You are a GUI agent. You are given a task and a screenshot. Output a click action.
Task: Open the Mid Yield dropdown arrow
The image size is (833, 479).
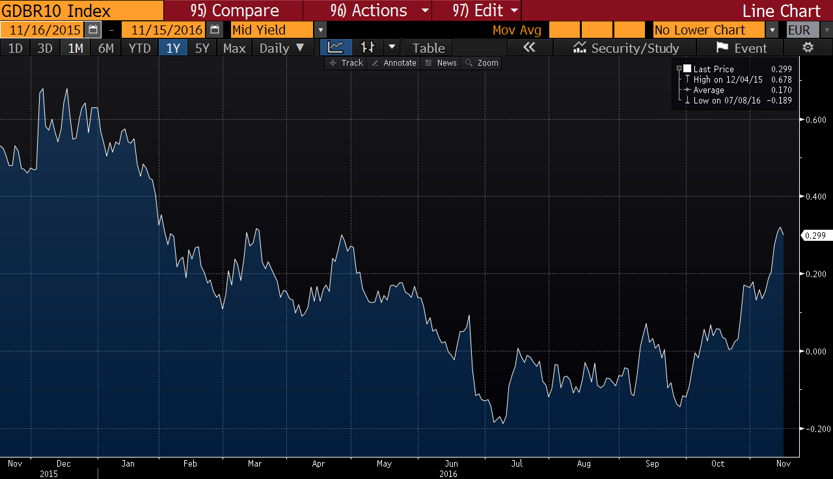click(x=320, y=30)
